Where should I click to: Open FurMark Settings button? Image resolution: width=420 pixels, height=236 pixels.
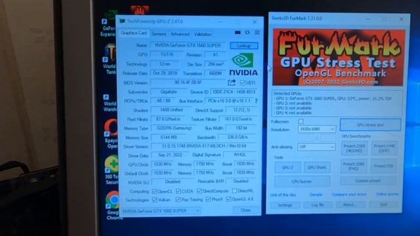click(x=285, y=205)
